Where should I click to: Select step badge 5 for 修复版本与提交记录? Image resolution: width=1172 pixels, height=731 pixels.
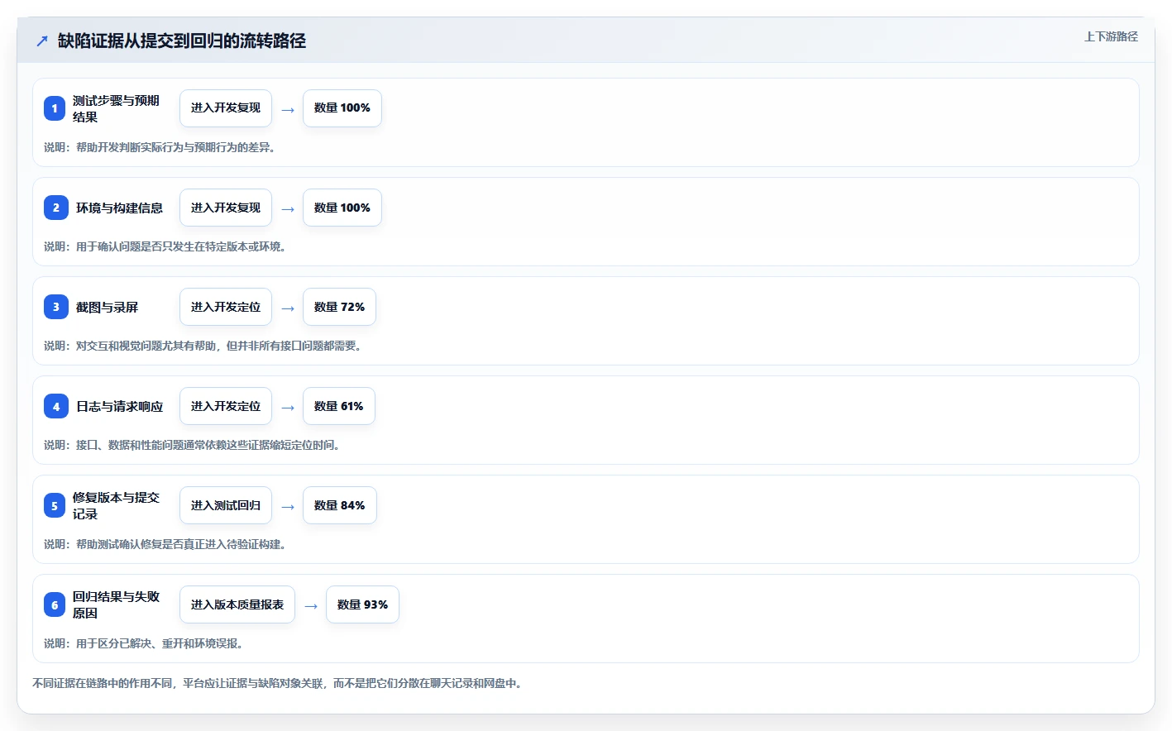pyautogui.click(x=55, y=505)
